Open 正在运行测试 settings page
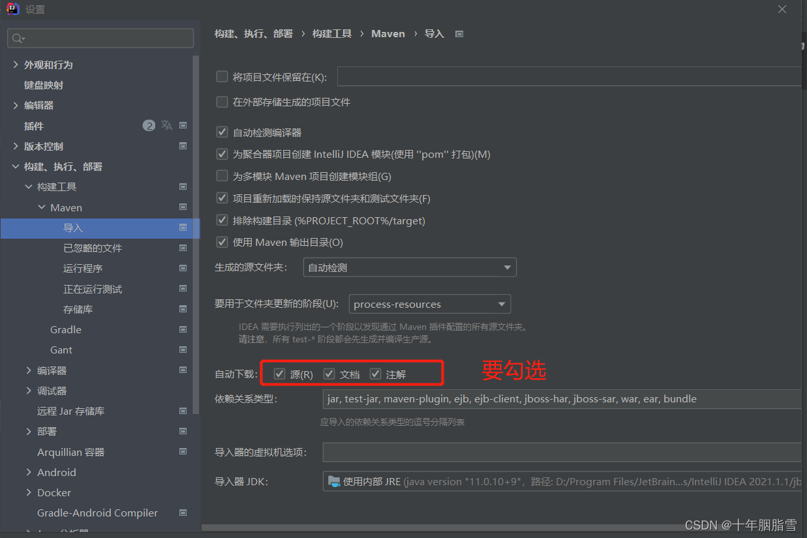The height and width of the screenshot is (538, 807). click(x=93, y=289)
